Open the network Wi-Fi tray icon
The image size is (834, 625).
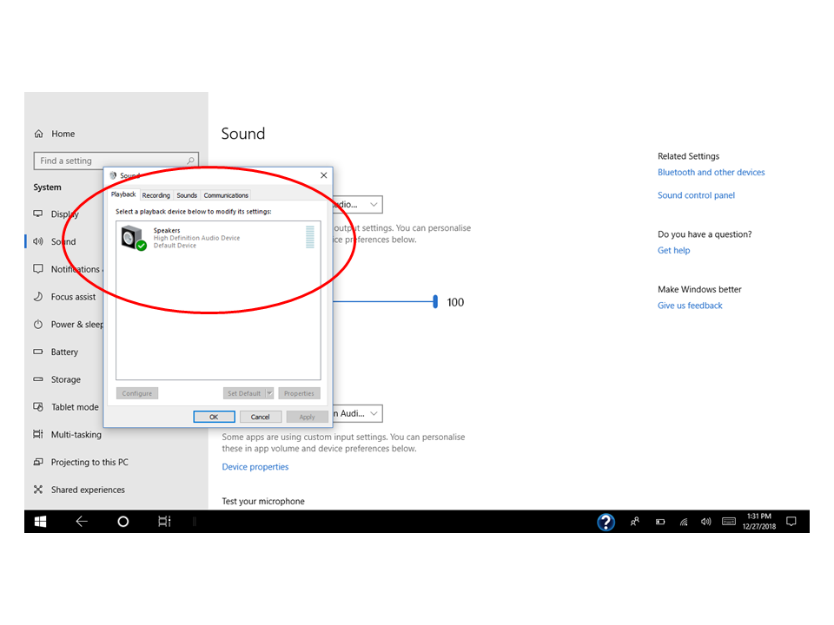684,522
